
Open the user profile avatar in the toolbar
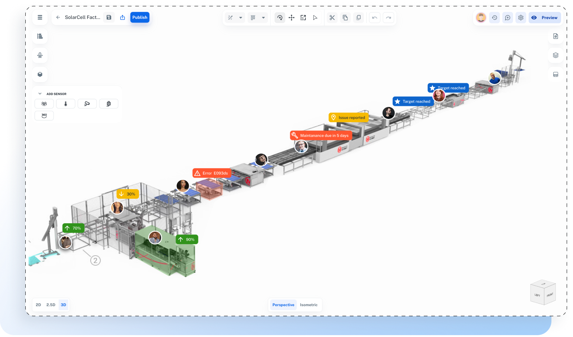[481, 17]
